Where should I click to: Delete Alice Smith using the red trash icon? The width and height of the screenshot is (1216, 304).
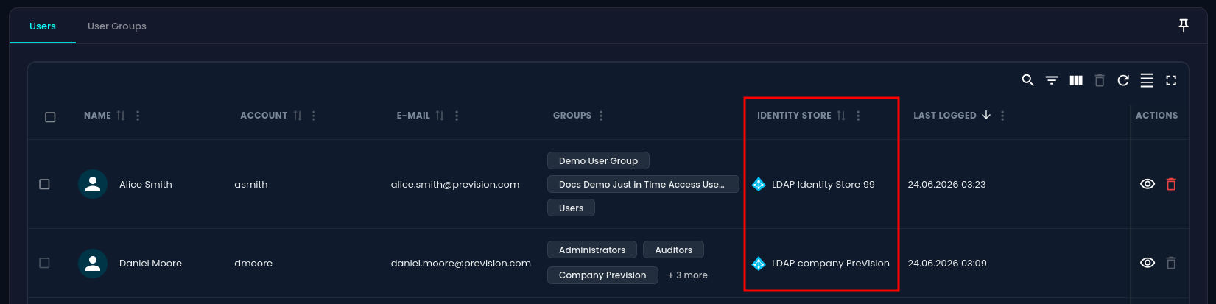pos(1171,184)
